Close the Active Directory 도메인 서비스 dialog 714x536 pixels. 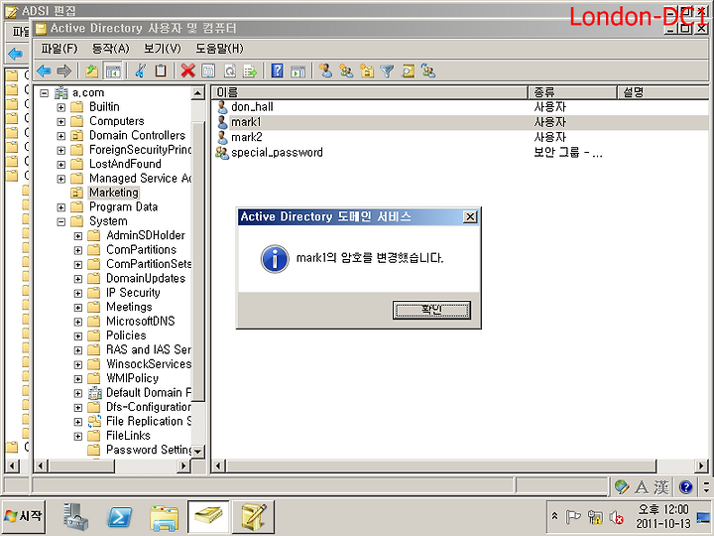(470, 217)
